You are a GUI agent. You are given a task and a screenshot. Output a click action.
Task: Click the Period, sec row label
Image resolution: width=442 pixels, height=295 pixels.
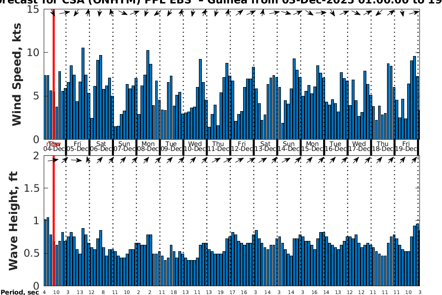20,292
